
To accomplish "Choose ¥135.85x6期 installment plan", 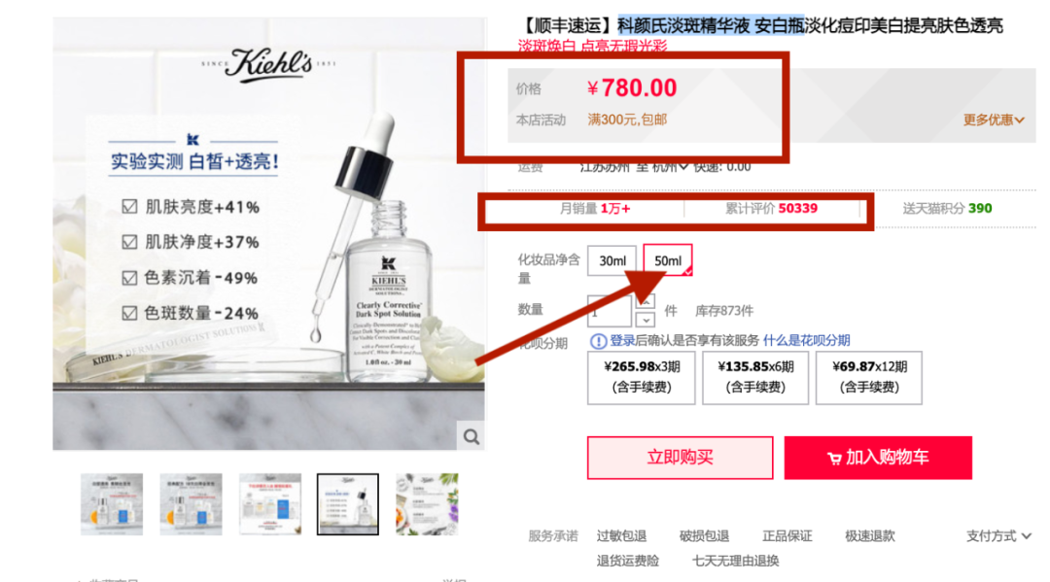I will coord(755,377).
